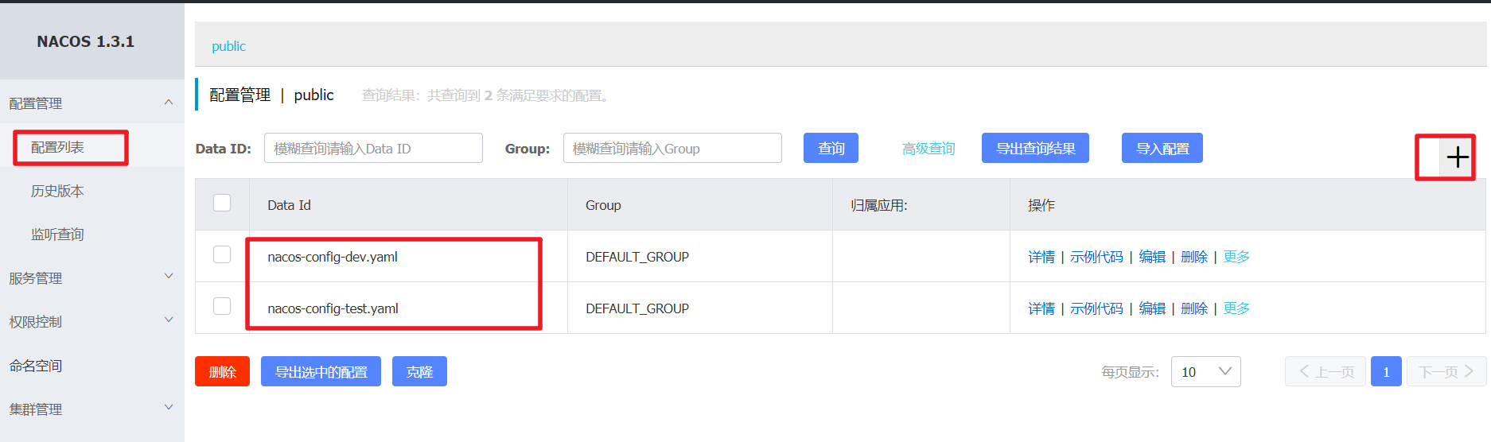
Task: Select the 服务管理 menu label
Action: (x=35, y=278)
